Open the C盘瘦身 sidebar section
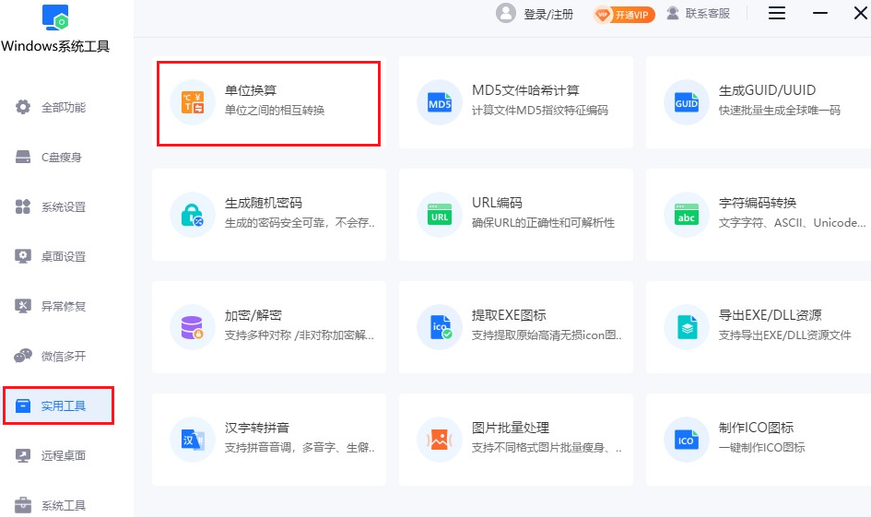871x517 pixels. coord(61,158)
